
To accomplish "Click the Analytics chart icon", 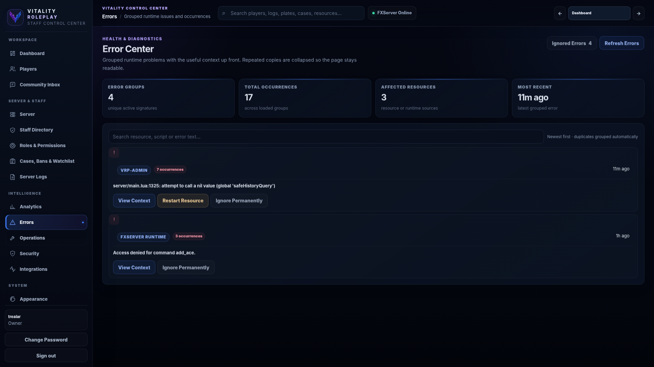I will [x=13, y=207].
